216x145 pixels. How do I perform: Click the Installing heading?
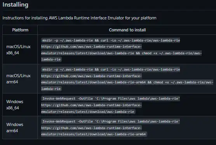[16, 5]
